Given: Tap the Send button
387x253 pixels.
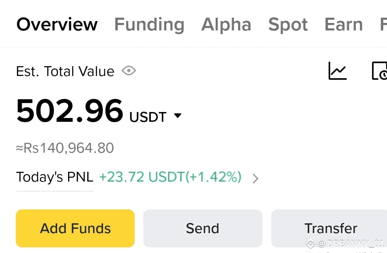Looking at the screenshot, I should coord(203,228).
